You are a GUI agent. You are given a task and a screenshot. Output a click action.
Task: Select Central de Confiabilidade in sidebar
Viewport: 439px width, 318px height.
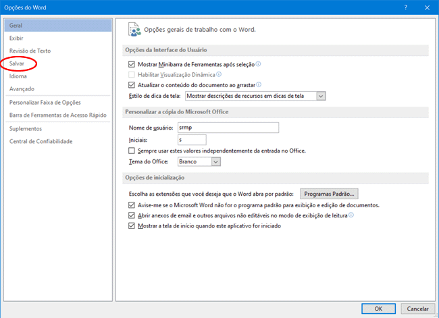click(41, 141)
